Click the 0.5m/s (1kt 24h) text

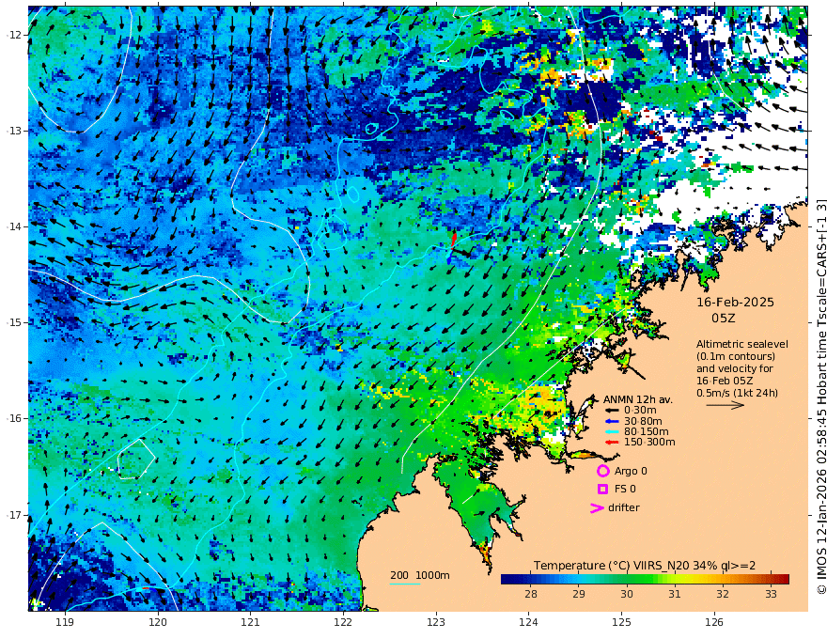pyautogui.click(x=737, y=393)
